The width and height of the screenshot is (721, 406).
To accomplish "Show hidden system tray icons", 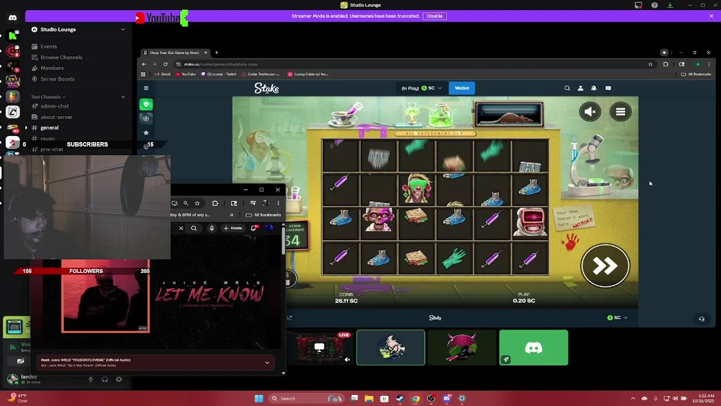I will (633, 399).
